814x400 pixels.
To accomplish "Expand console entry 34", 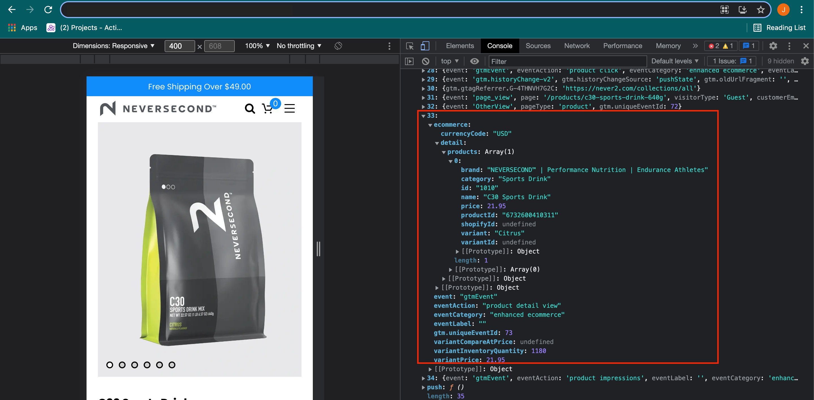I will coord(423,378).
